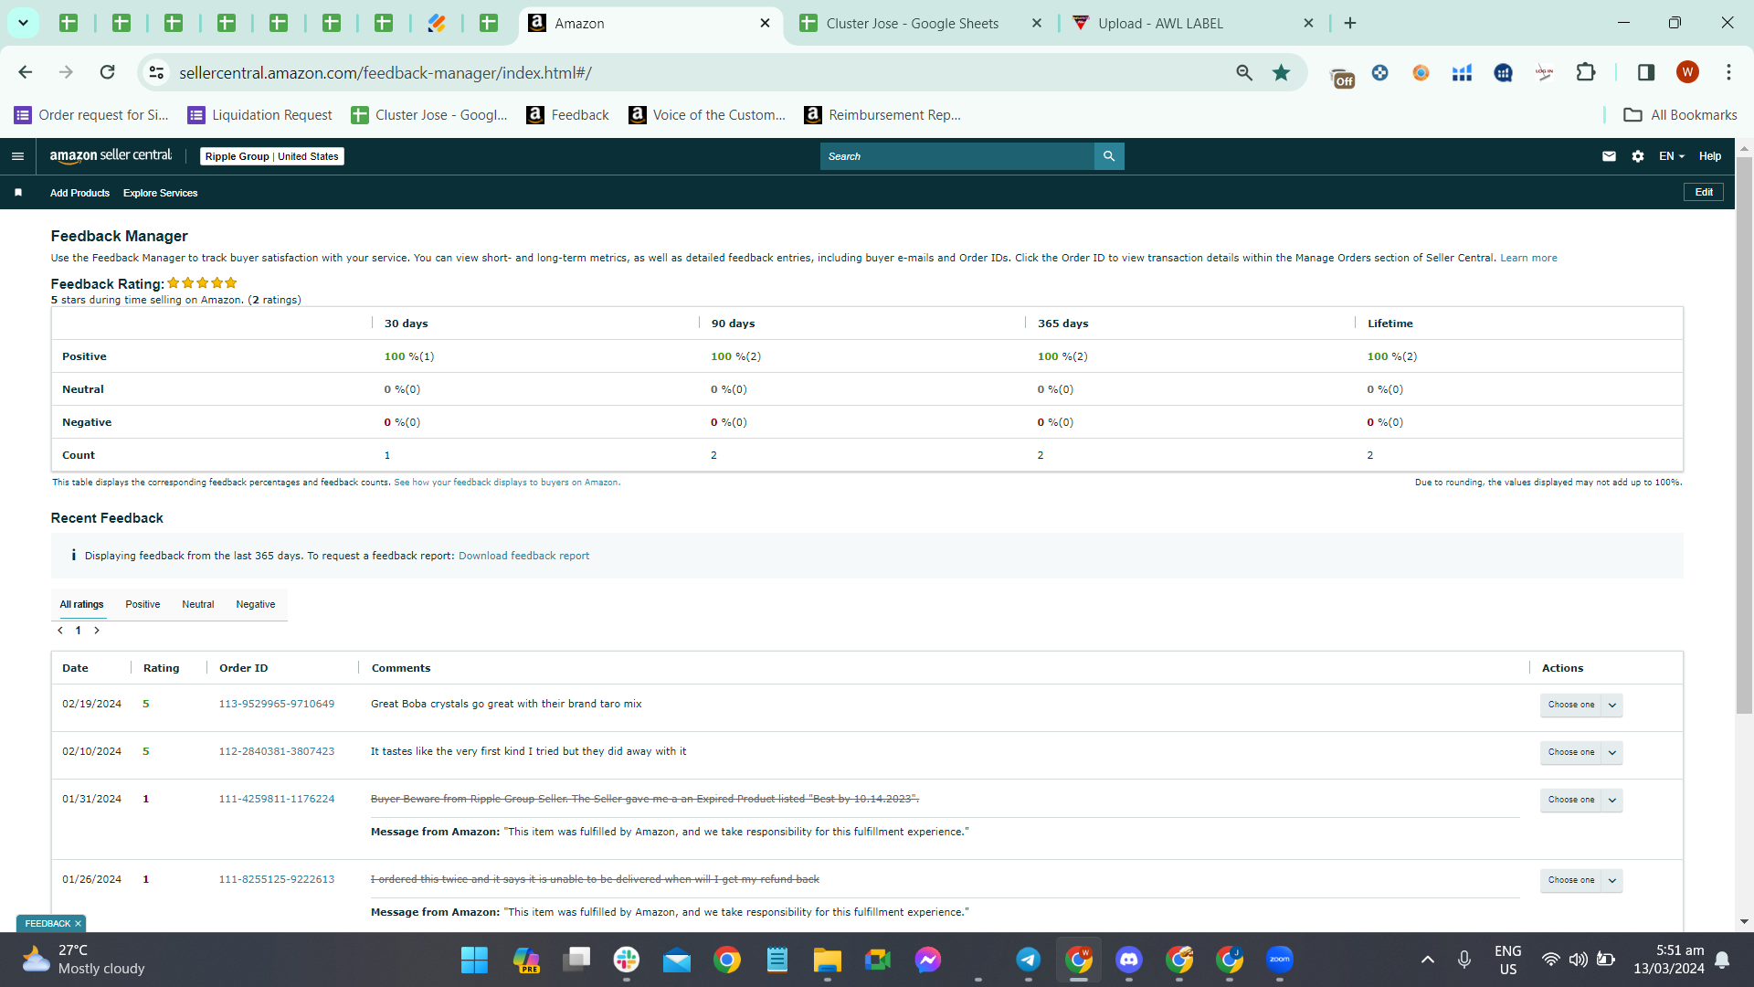
Task: Open Discord from the taskbar
Action: [x=1129, y=960]
